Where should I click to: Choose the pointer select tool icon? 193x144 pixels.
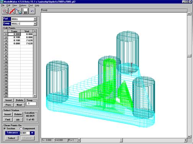(x=19, y=11)
